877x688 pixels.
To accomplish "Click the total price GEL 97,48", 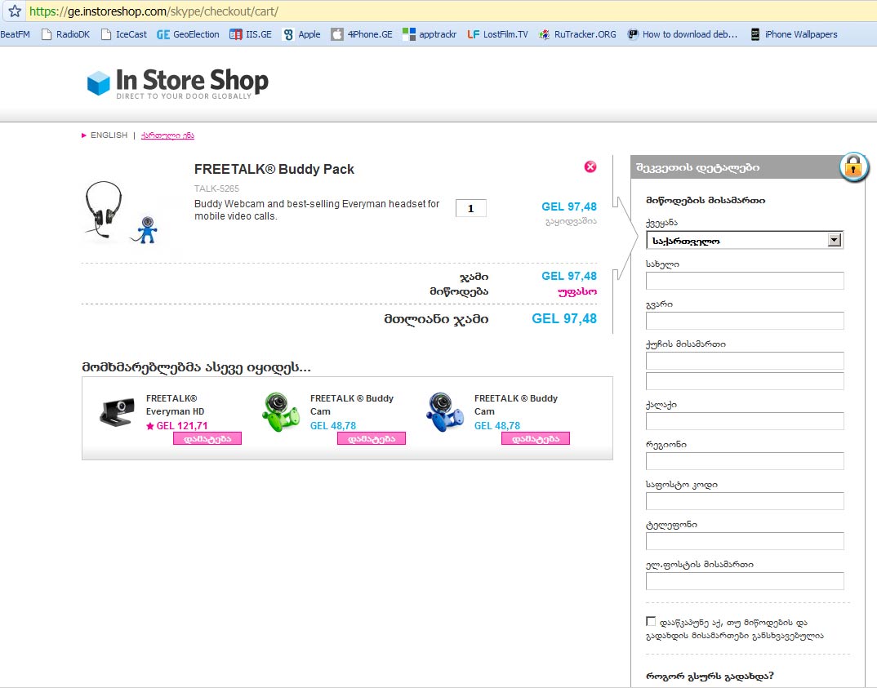I will click(x=563, y=318).
